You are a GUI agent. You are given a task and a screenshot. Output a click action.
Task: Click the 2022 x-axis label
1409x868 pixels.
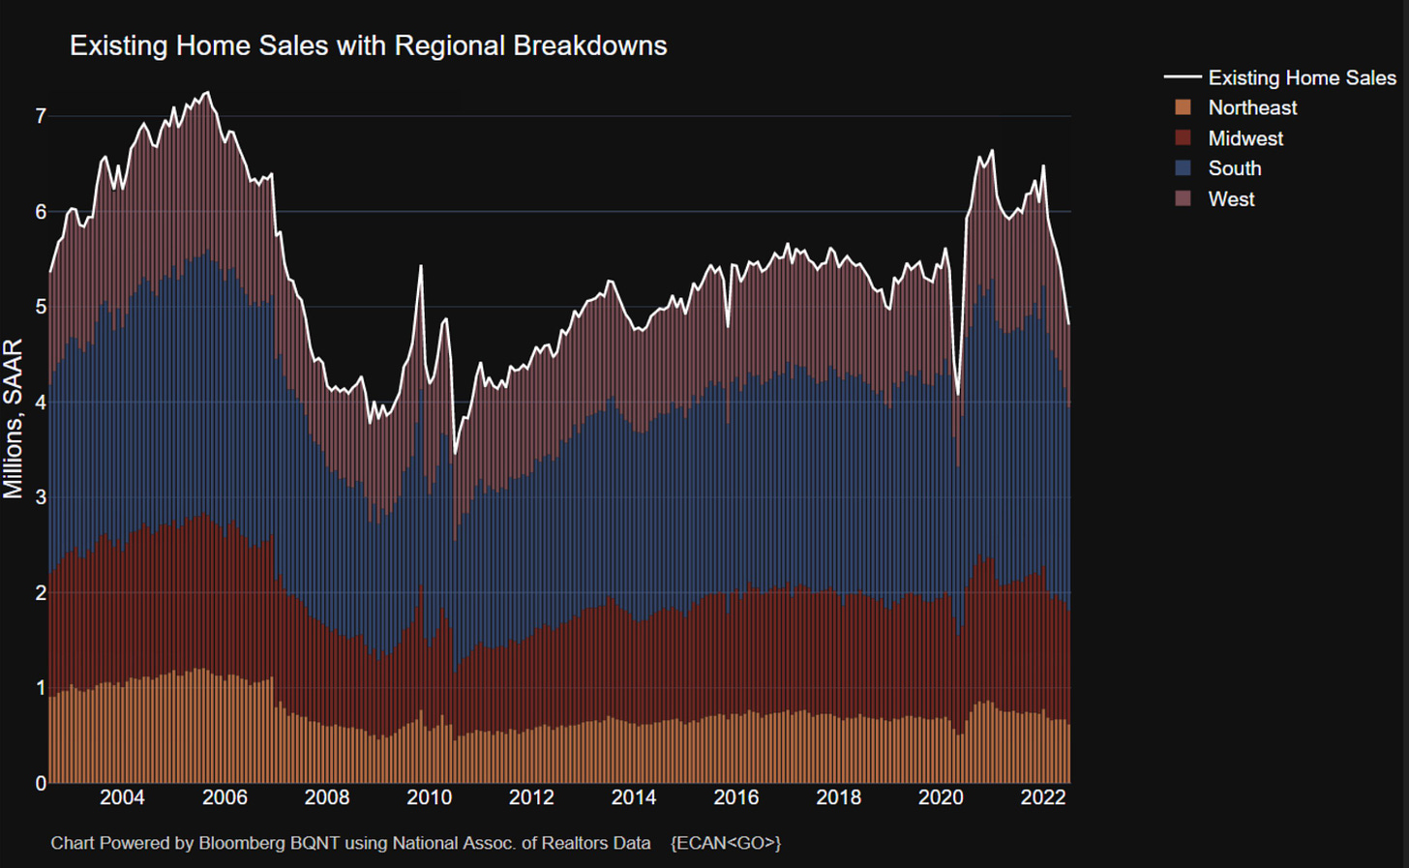1043,797
